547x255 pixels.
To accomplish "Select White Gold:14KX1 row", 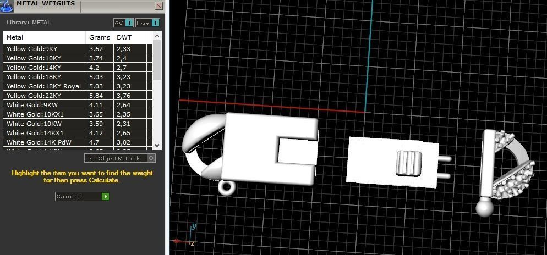I will (78, 133).
